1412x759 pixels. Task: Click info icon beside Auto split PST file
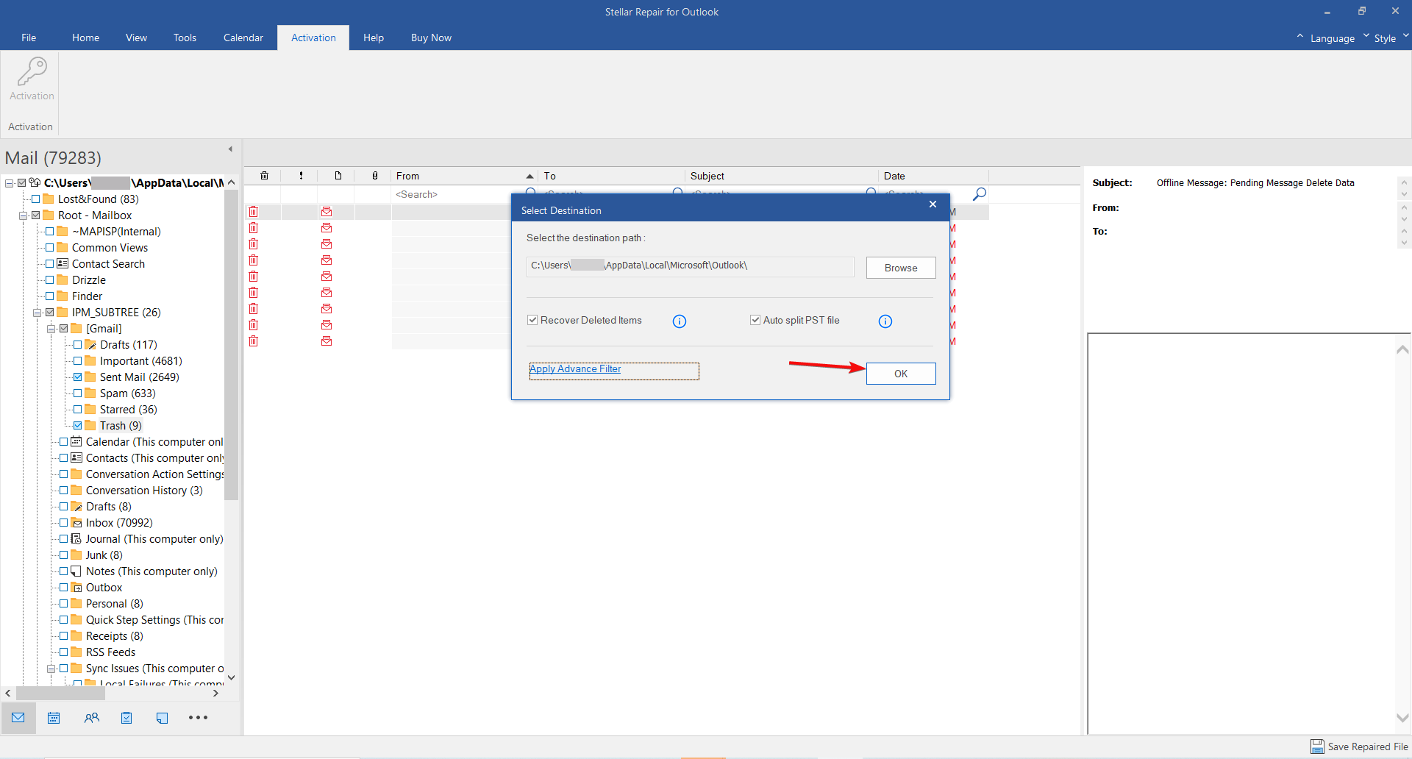point(885,321)
